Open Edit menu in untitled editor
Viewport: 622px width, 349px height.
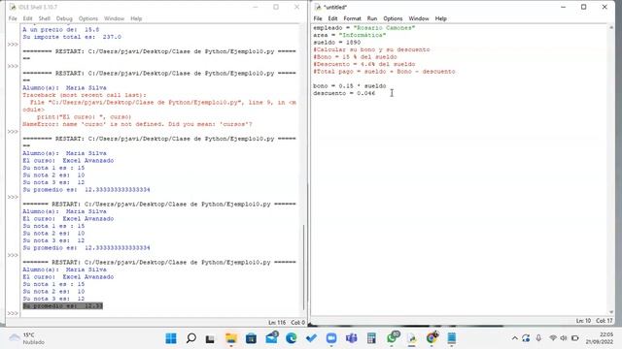pos(332,18)
